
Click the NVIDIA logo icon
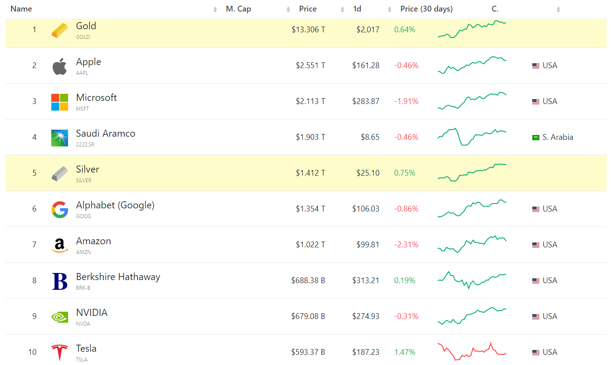click(x=60, y=317)
